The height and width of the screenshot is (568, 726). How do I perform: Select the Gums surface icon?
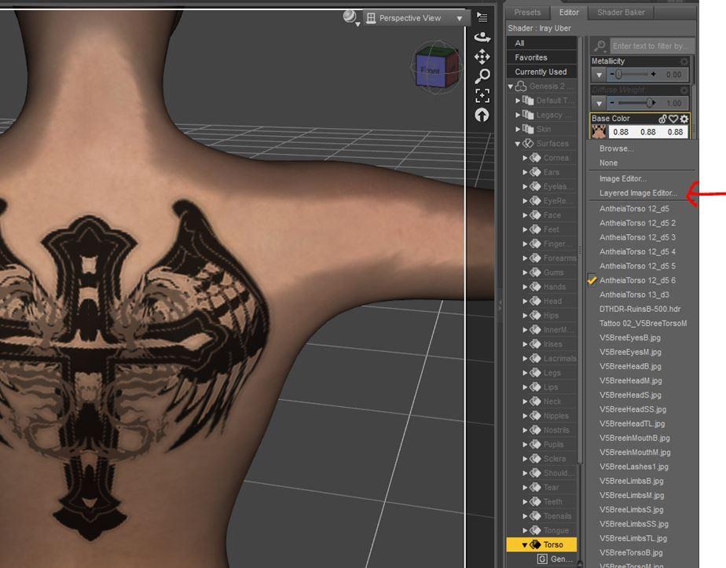click(535, 273)
